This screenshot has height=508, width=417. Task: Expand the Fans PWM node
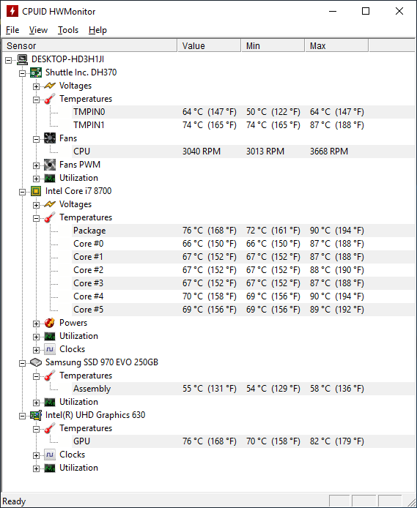(36, 165)
